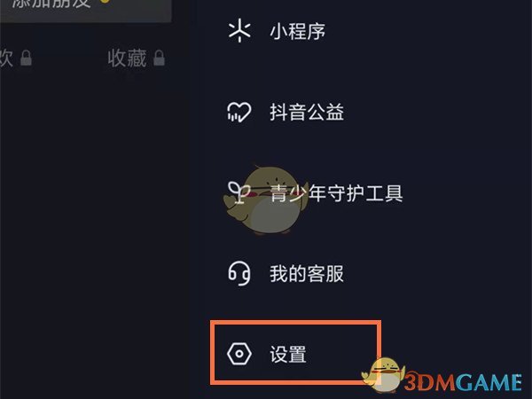Tap the lock icon next to 喜欢 tab

26,58
